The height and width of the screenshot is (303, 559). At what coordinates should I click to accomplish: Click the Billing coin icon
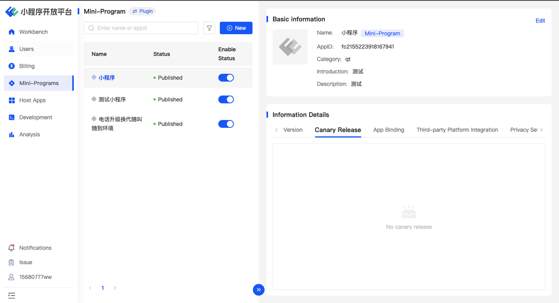tap(11, 66)
